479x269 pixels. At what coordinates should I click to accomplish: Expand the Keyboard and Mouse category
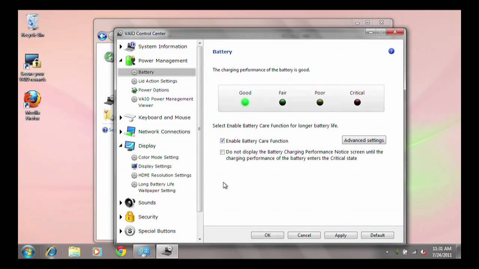click(120, 118)
